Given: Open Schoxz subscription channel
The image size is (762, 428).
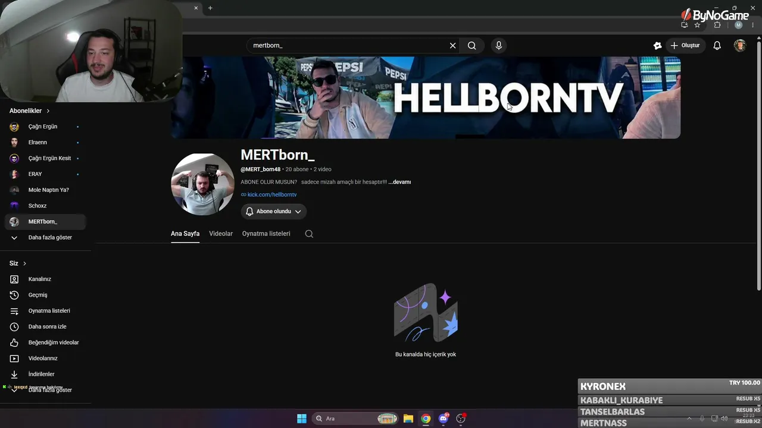Looking at the screenshot, I should [45, 206].
